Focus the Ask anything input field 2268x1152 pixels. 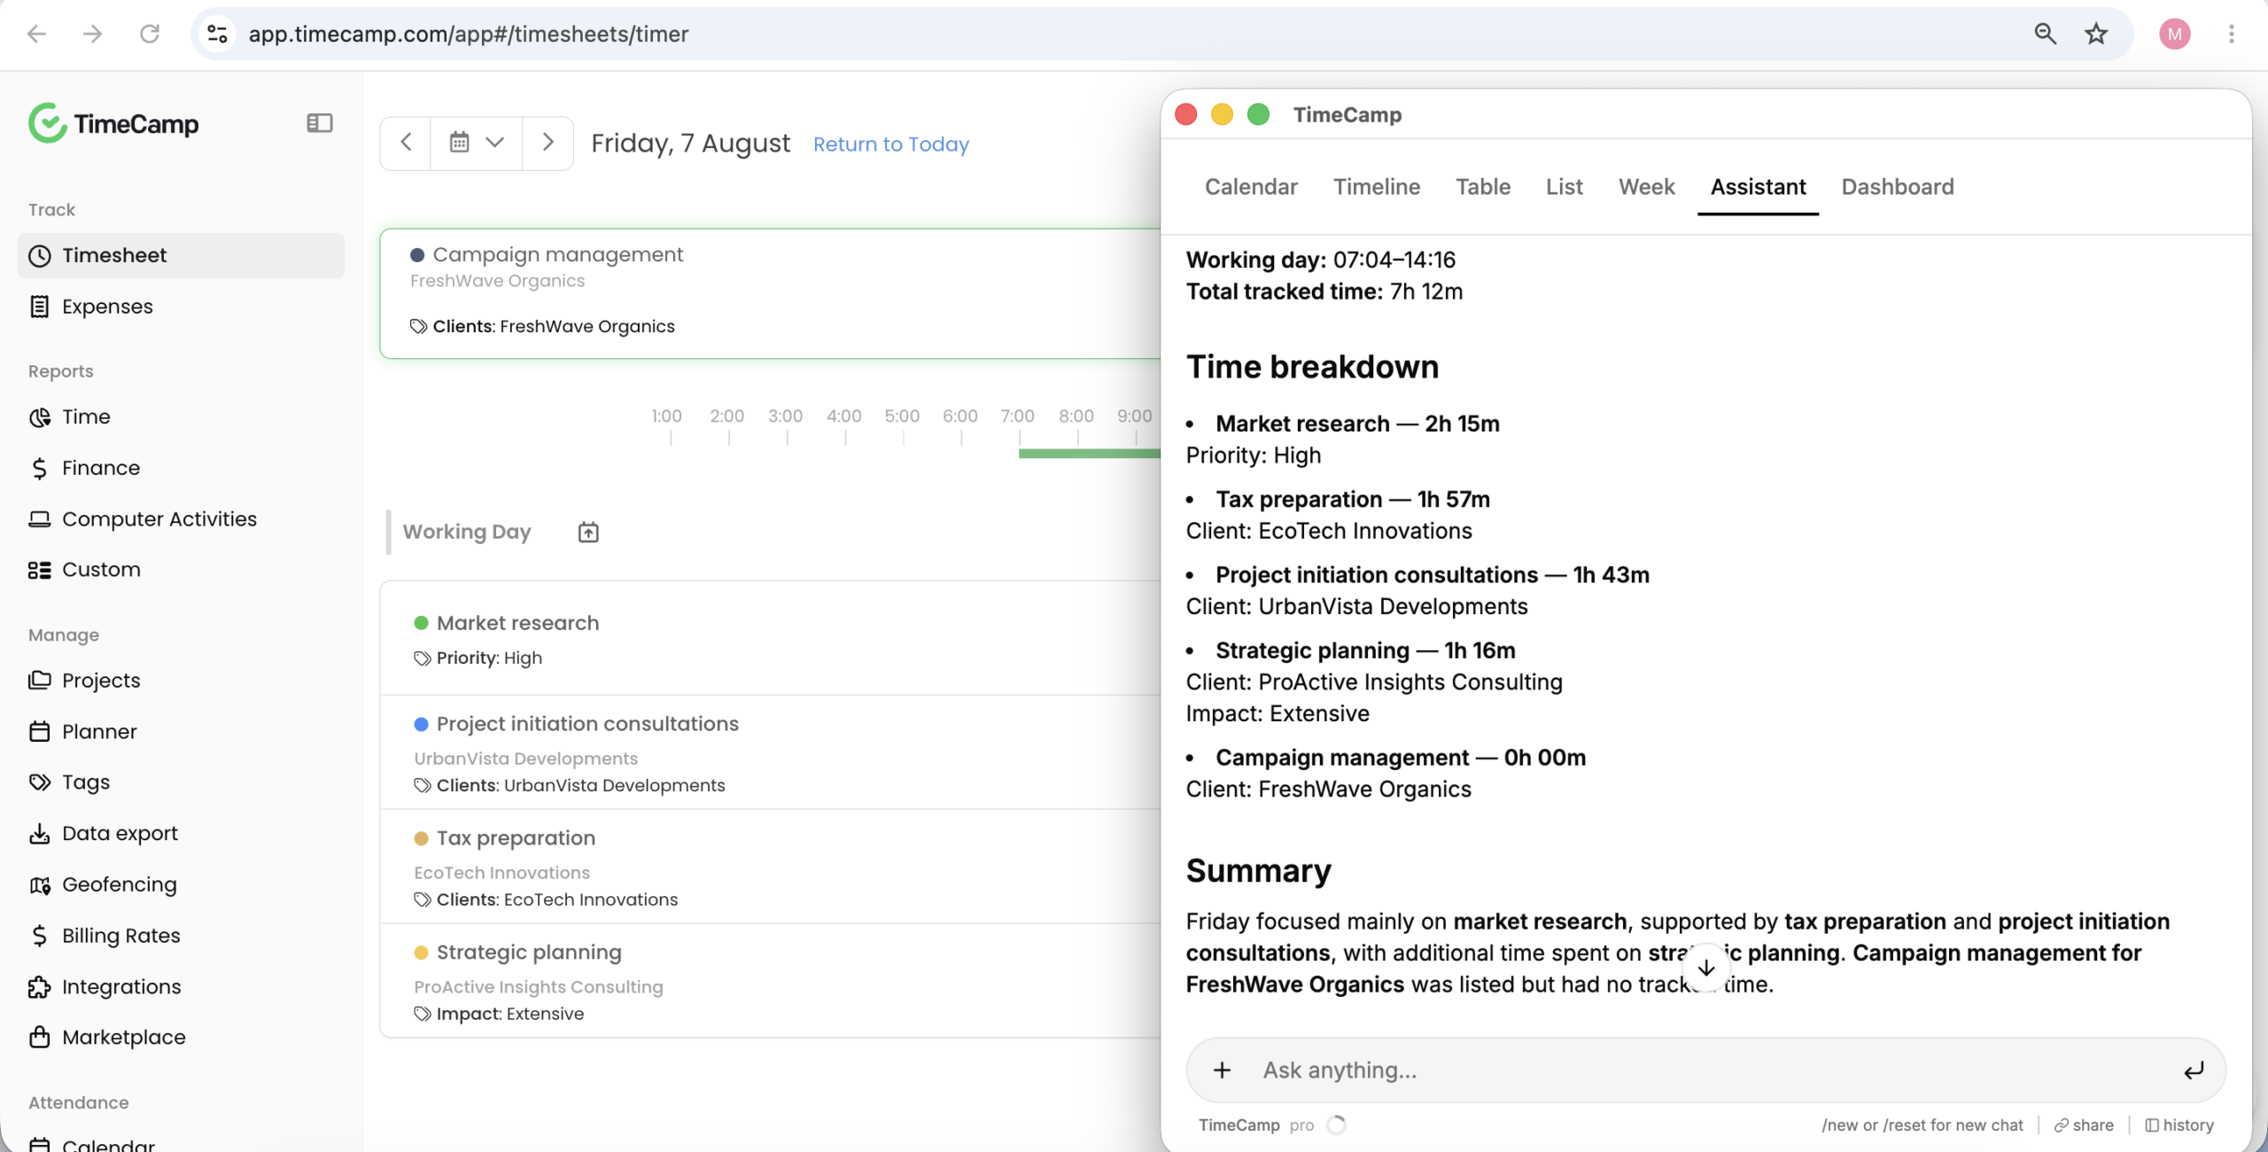(1705, 1070)
